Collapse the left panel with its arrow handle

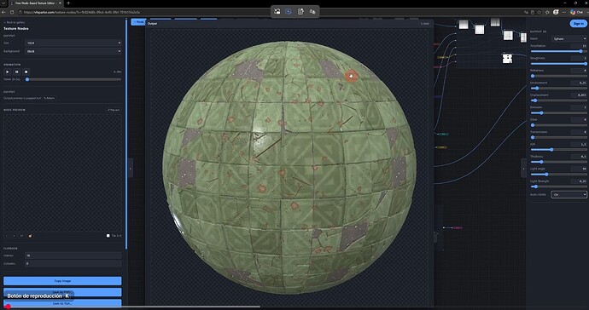(x=131, y=169)
